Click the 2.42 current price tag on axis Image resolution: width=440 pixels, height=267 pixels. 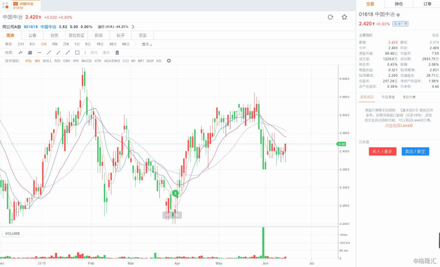tap(341, 144)
